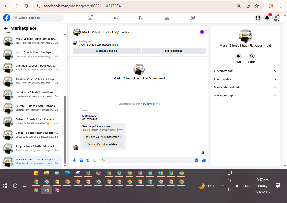Open the Facebook apps menu grid
This screenshot has height=203, width=287.
click(x=258, y=18)
